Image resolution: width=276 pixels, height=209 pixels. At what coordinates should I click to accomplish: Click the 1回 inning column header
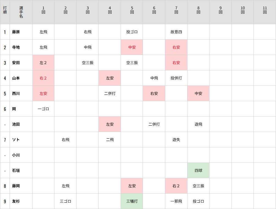(43, 10)
